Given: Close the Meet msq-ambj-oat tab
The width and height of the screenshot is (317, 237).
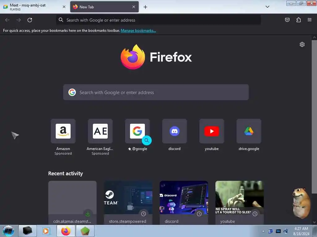Looking at the screenshot, I should point(64,7).
